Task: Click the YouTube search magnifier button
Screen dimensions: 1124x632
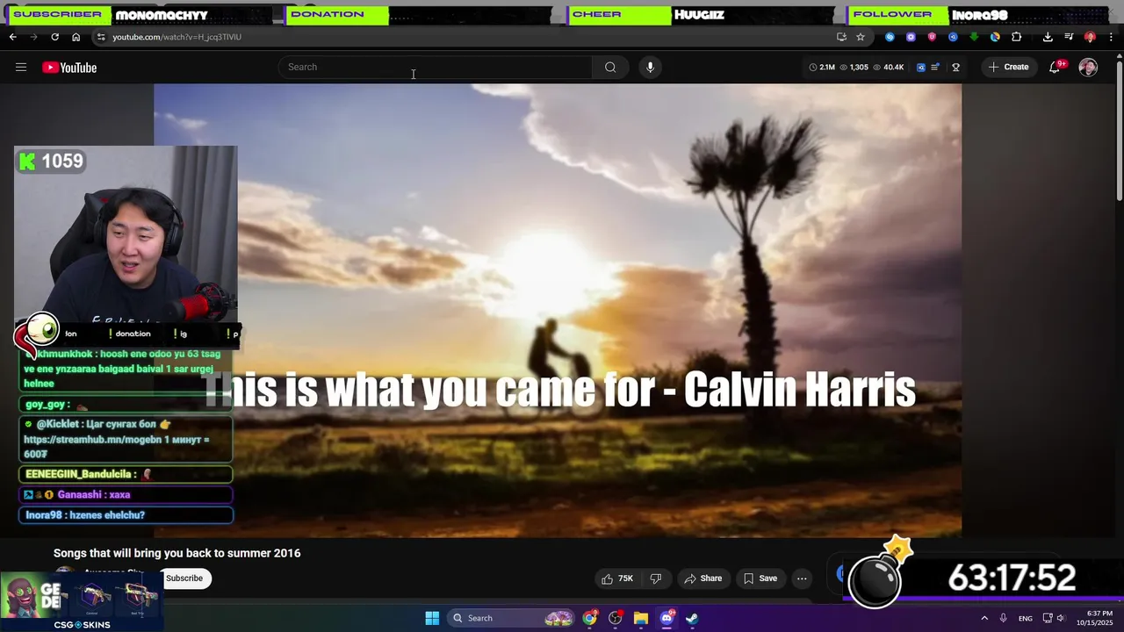Action: 610,68
